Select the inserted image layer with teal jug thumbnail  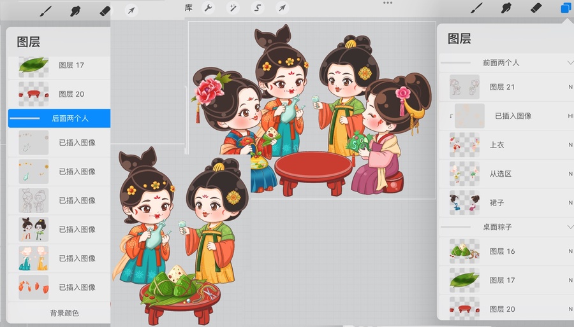point(59,172)
